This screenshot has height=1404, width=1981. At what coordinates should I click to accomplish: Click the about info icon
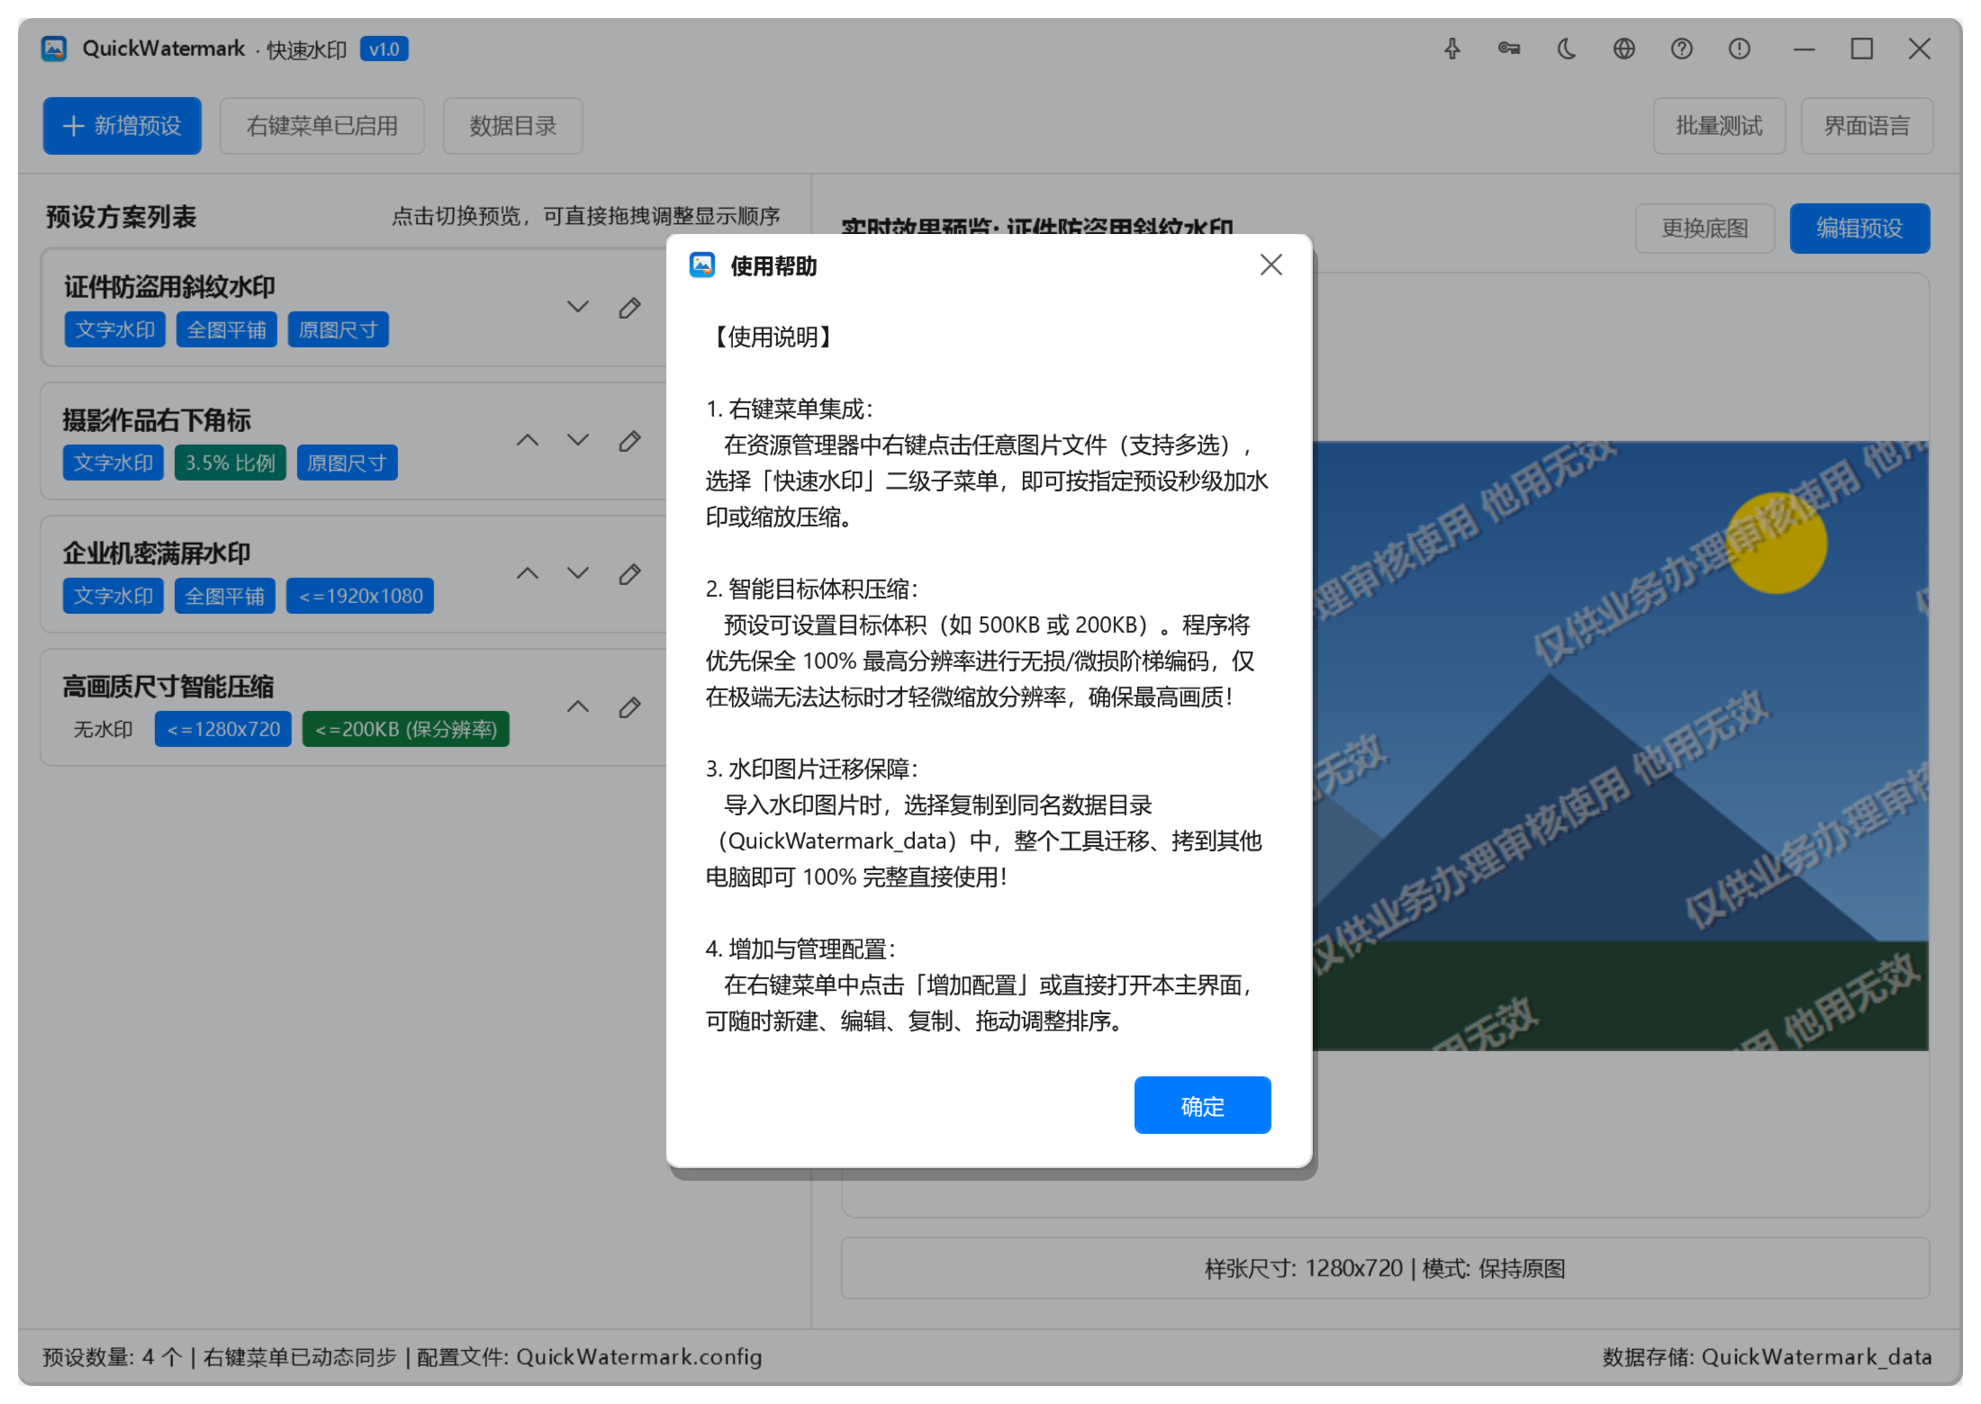(1739, 49)
